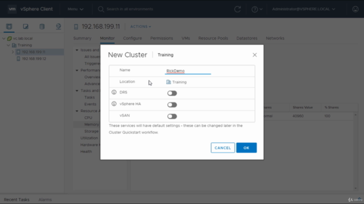This screenshot has height=204, width=364.
Task: Switch to Resource Pools tab
Action: pos(213,39)
